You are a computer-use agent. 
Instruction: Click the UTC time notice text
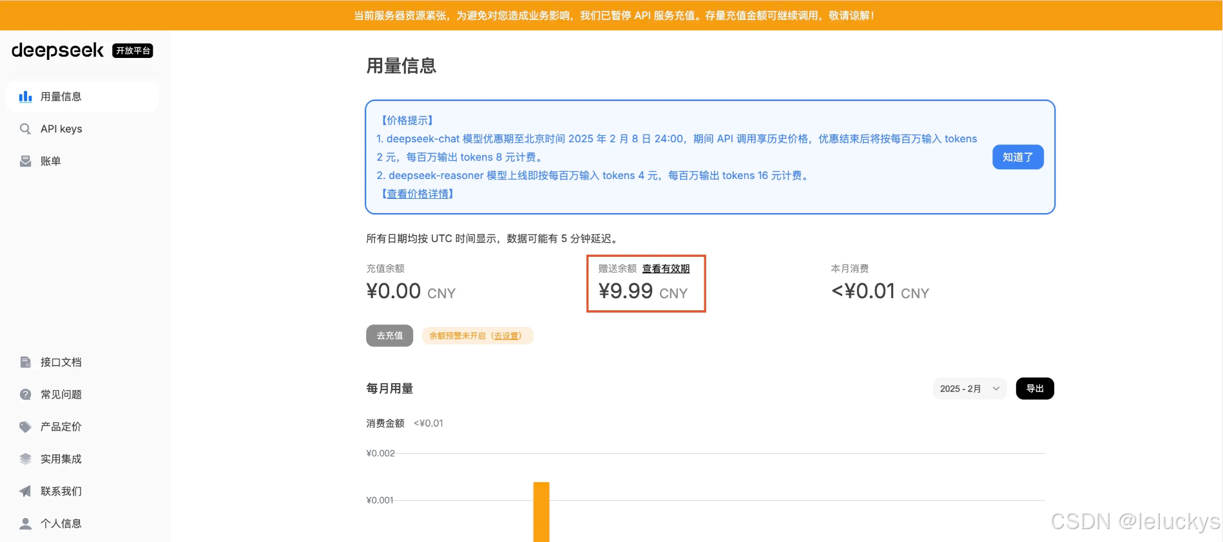494,239
